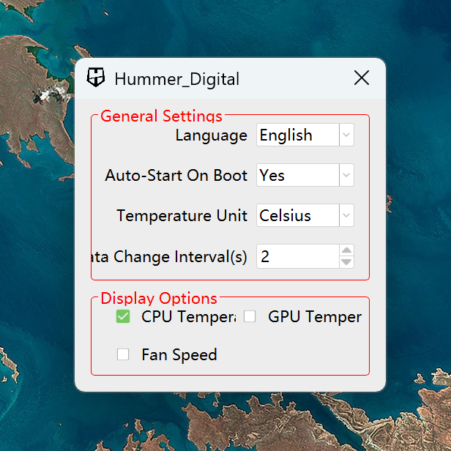Screen dimensions: 451x451
Task: Click the CPU Temperature label text
Action: (189, 317)
